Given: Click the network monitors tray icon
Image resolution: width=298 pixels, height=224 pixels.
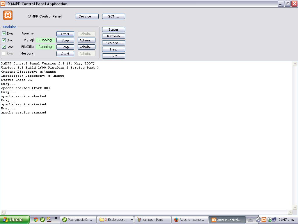Looking at the screenshot, I should 274,220.
